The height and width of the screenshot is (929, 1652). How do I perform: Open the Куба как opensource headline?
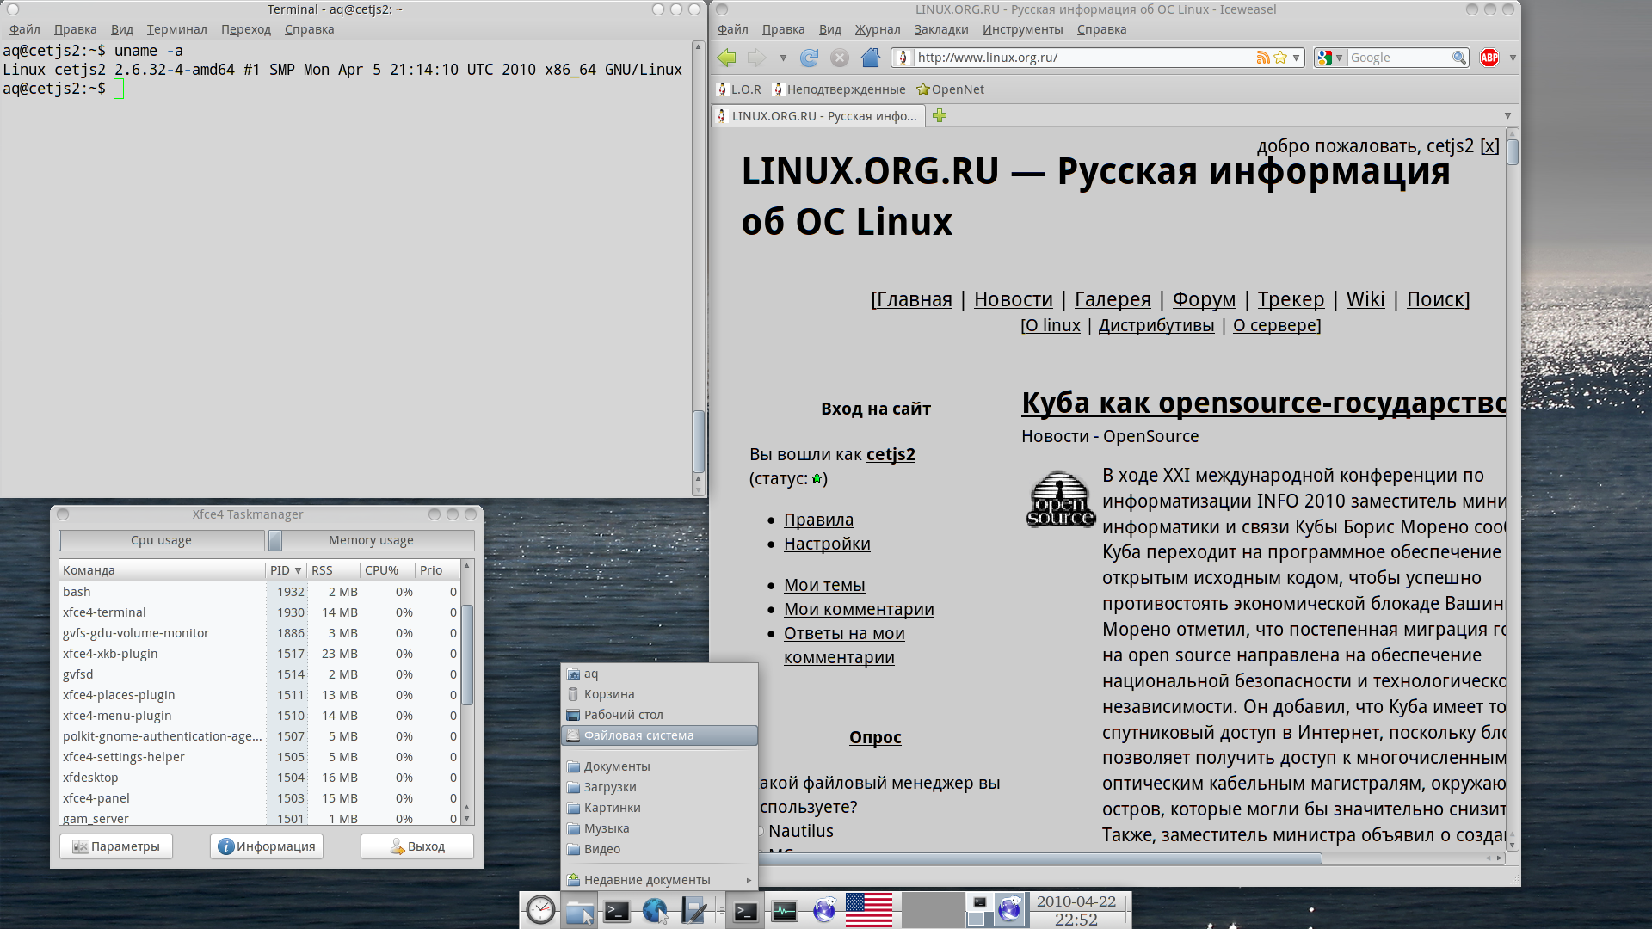1263,403
